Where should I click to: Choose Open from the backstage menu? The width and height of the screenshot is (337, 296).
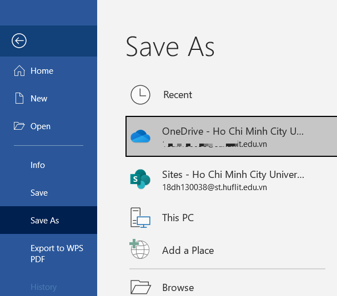point(48,126)
